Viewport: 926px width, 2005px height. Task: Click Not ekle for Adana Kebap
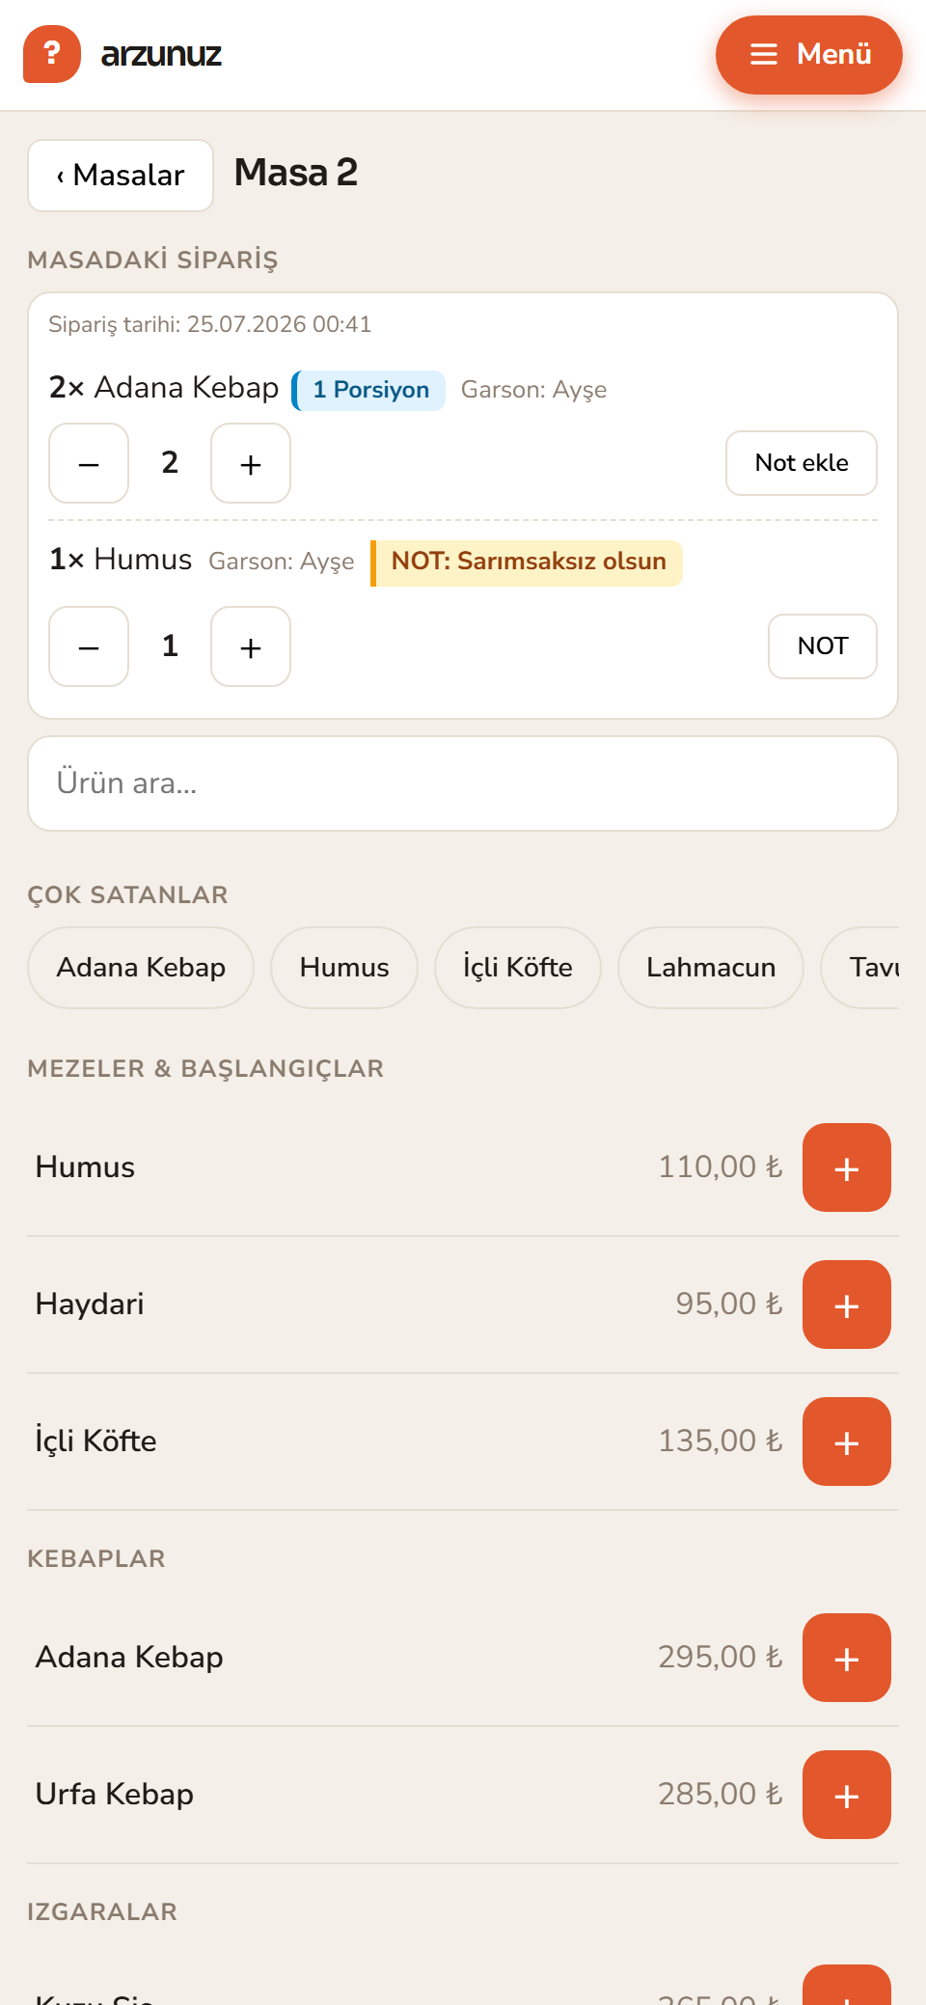point(802,463)
